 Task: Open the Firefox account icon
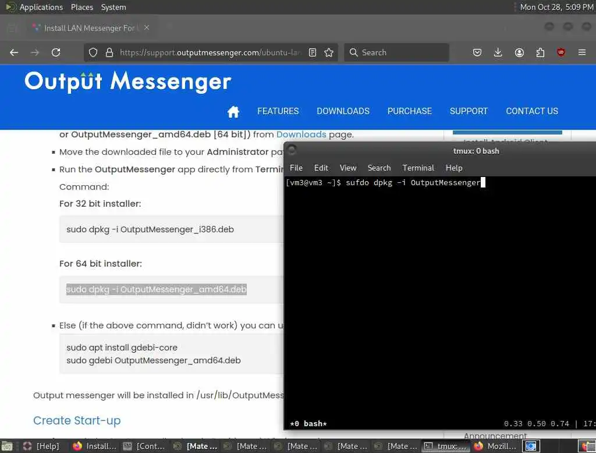(519, 52)
